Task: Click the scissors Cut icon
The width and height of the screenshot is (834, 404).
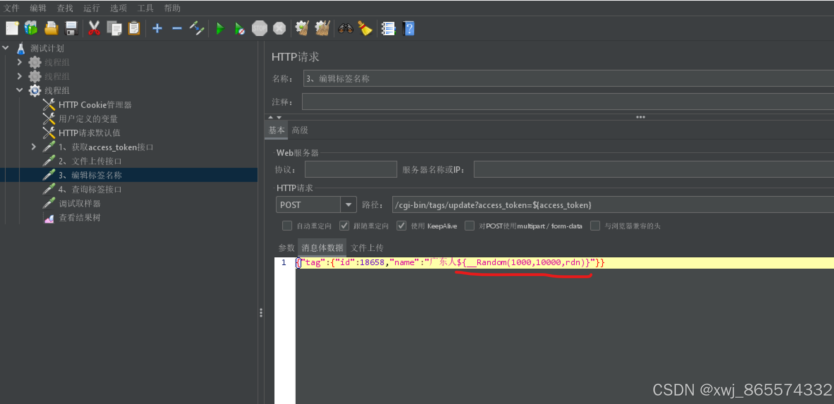Action: pyautogui.click(x=94, y=29)
